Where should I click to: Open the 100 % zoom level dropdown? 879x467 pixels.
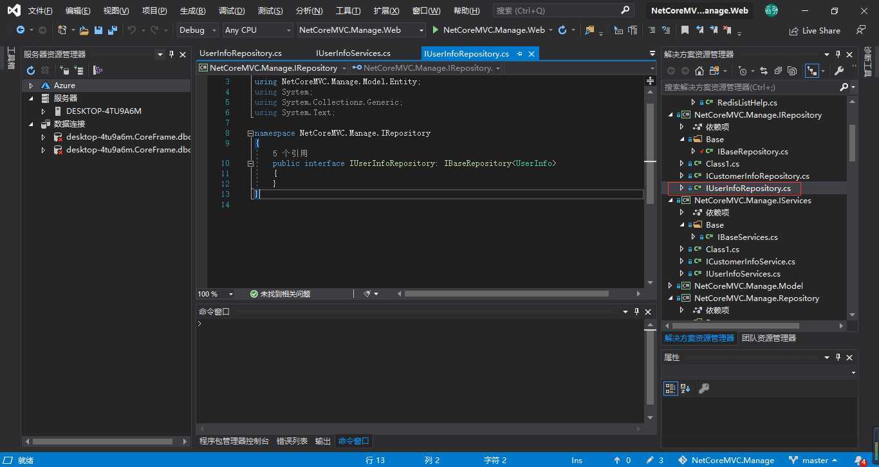coord(217,293)
